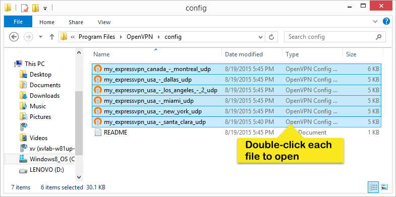This screenshot has height=197, width=396.
Task: Open Downloads in navigation pane
Action: [x=44, y=96]
